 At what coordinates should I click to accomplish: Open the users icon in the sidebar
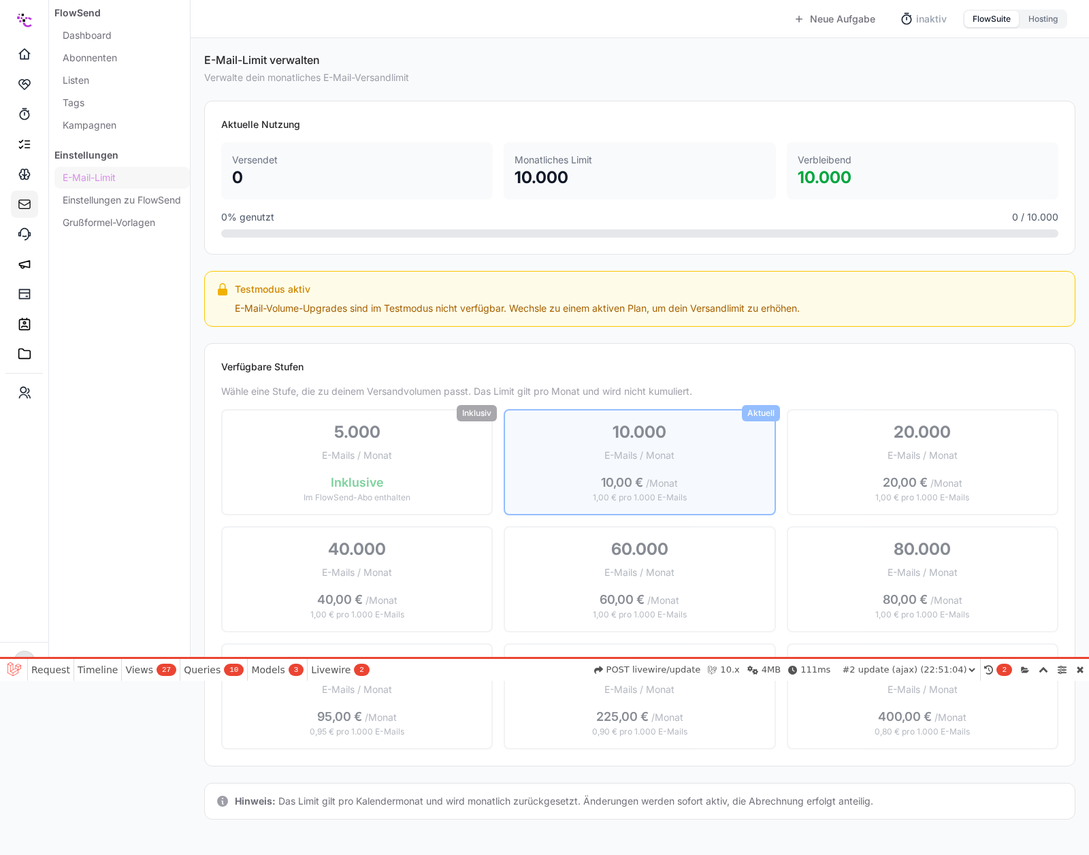[x=25, y=393]
